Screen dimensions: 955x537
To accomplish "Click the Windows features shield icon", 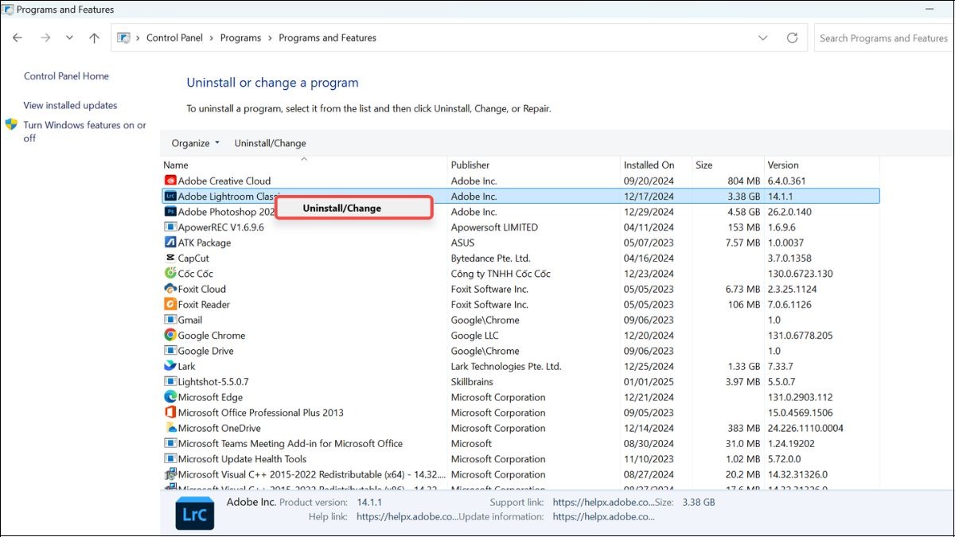I will (x=11, y=125).
